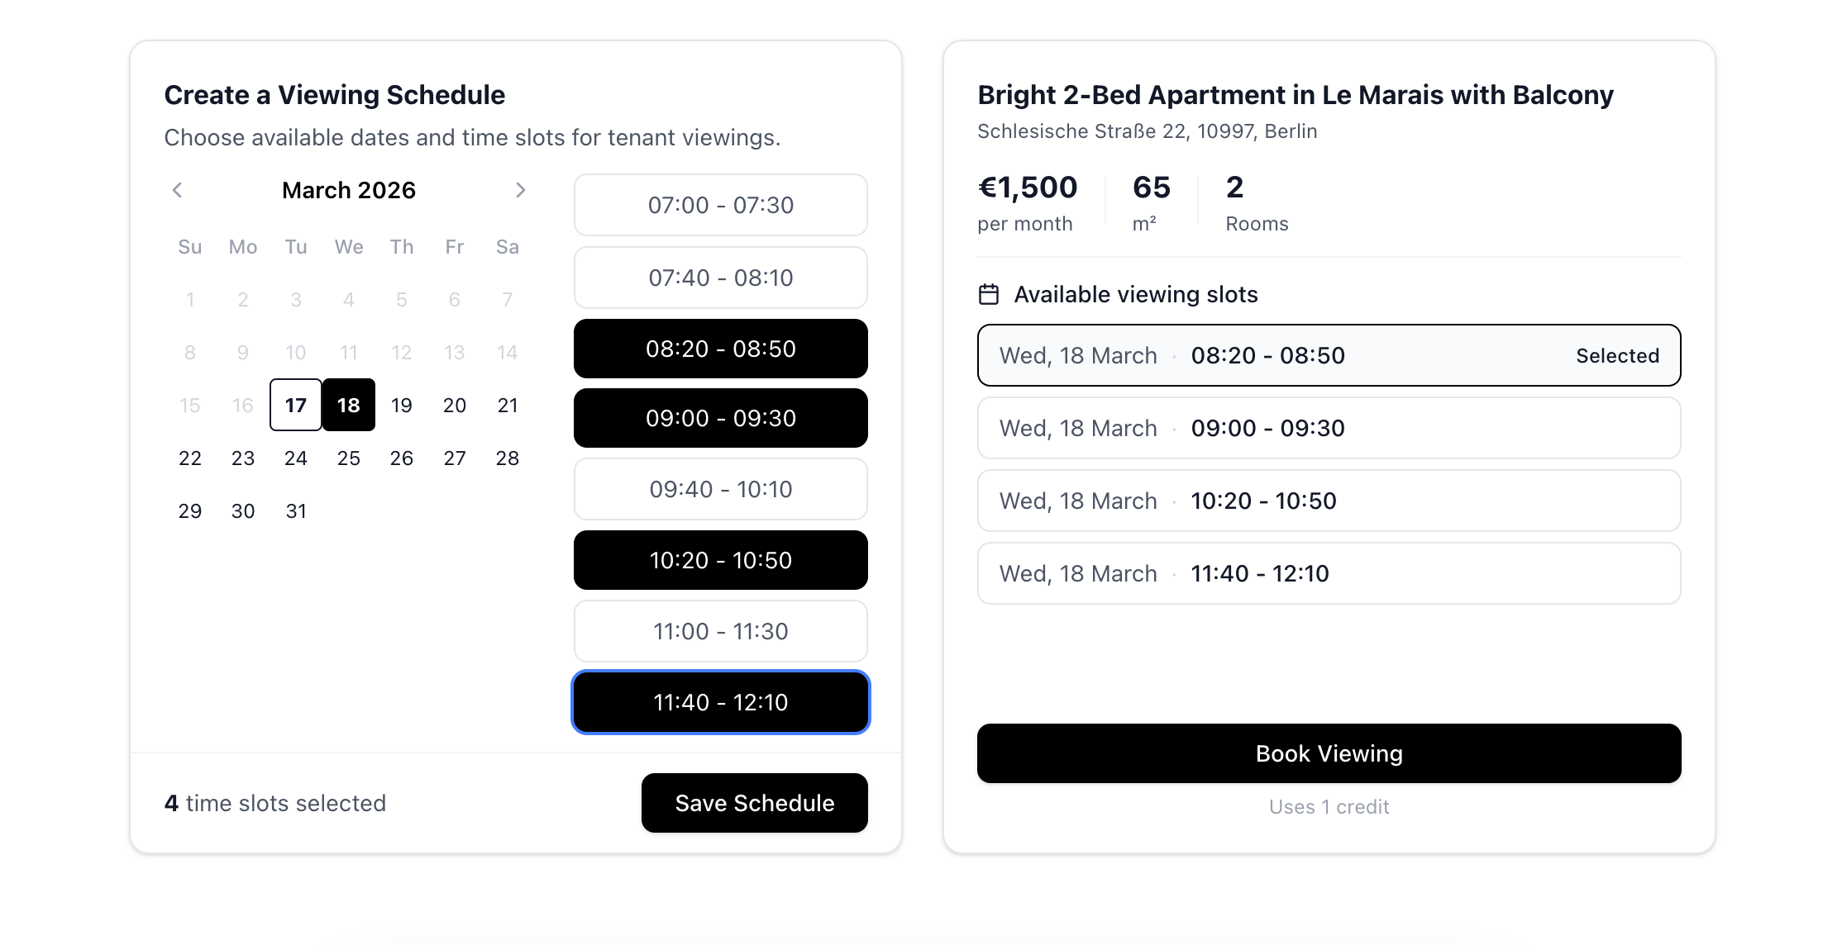
Task: Toggle the 09:40 - 10:10 time slot
Action: 720,489
